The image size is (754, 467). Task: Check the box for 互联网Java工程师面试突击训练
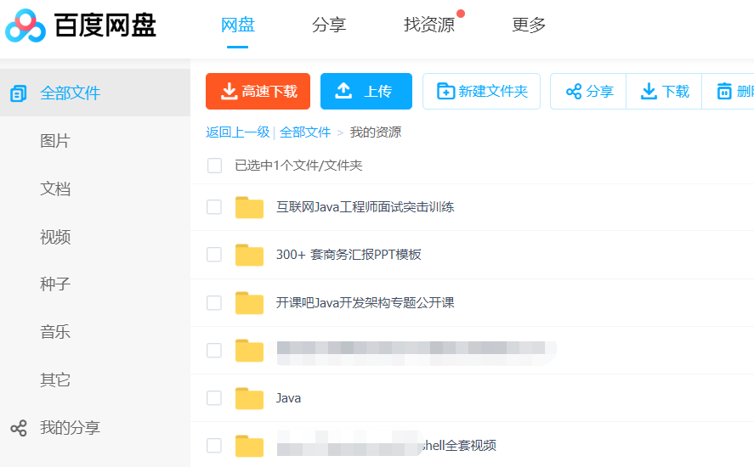click(x=214, y=207)
